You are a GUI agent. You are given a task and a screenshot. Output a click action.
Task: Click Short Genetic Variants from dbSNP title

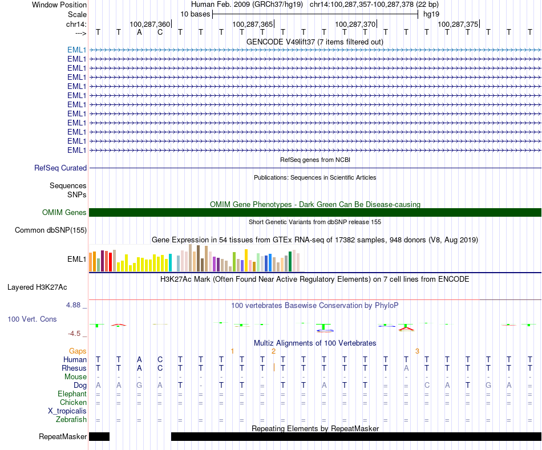point(315,222)
